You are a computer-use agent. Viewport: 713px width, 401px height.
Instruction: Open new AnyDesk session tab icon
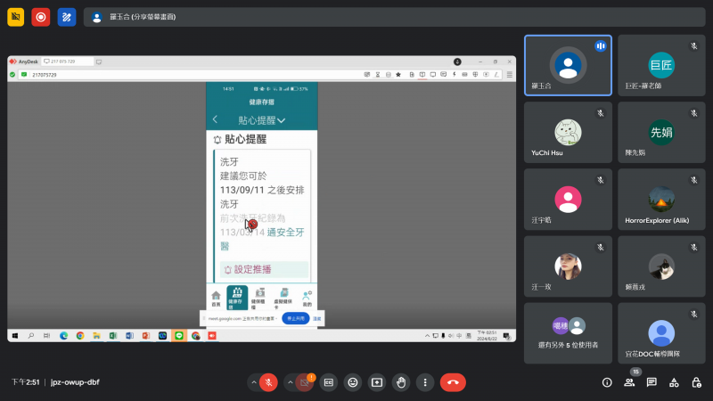[x=99, y=61]
